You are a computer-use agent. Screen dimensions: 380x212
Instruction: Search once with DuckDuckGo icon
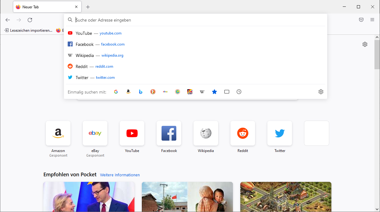tap(153, 92)
